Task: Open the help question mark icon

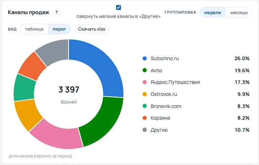Action: 56,12
